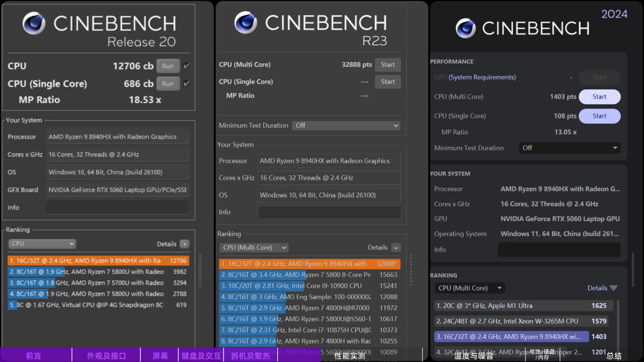Click the Info input field in R23

pyautogui.click(x=329, y=212)
